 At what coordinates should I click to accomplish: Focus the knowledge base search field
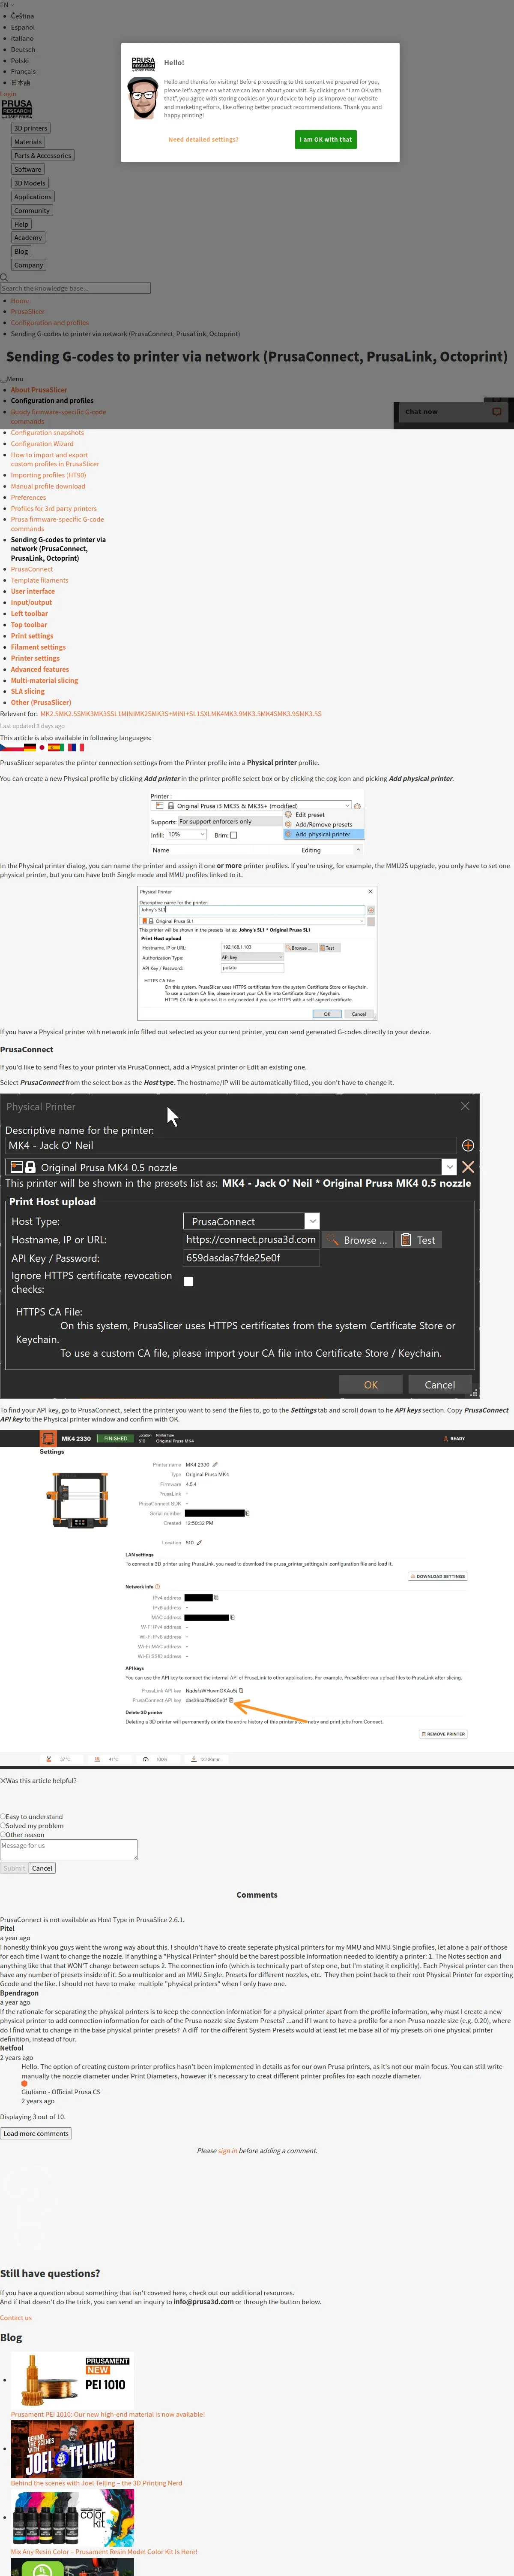[x=76, y=288]
